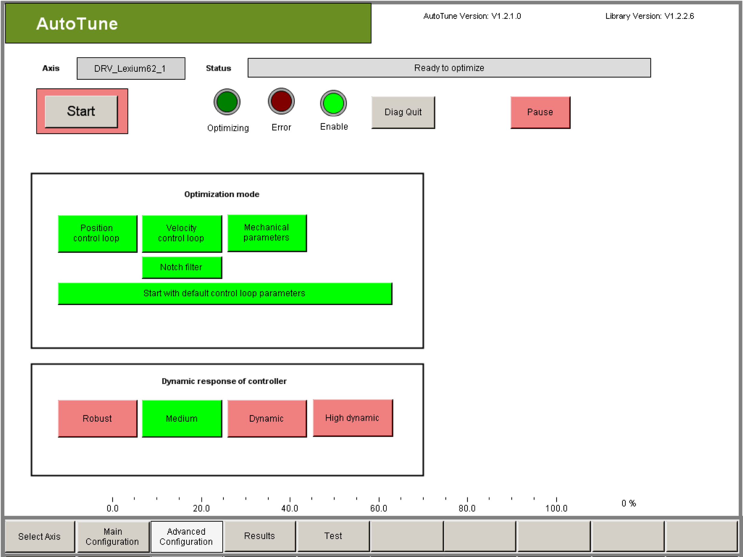Choose High dynamic controller response
The height and width of the screenshot is (557, 743).
click(x=352, y=417)
